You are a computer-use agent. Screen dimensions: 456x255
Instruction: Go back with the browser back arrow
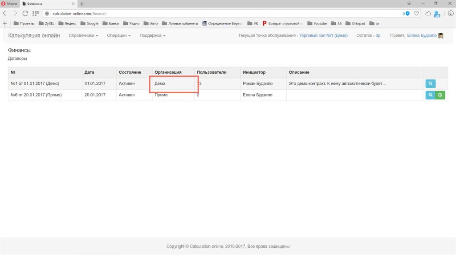(x=5, y=13)
